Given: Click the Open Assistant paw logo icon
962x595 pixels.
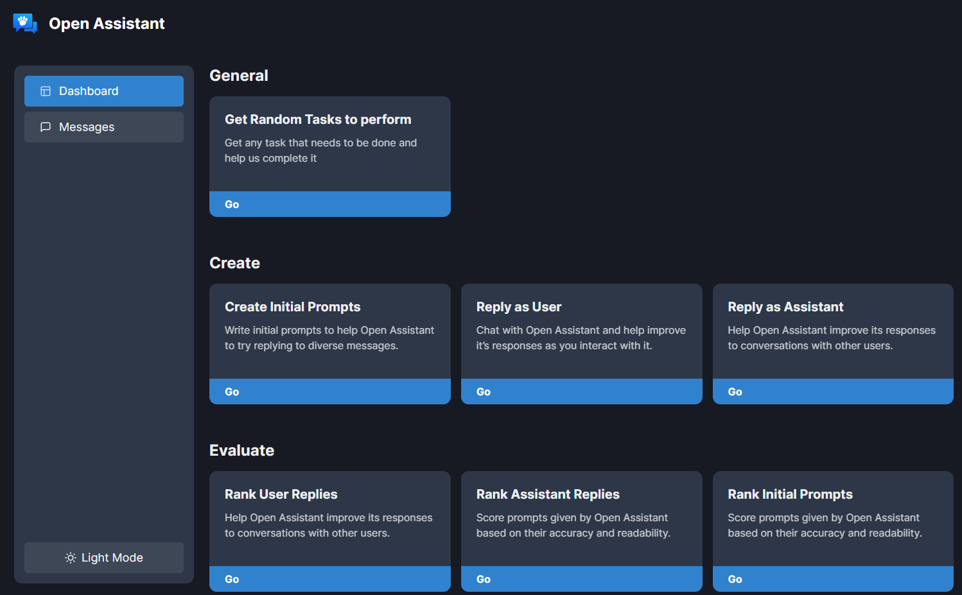Looking at the screenshot, I should coord(25,24).
